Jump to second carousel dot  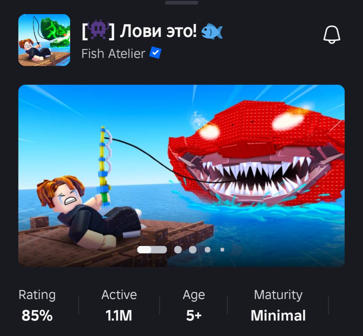tap(178, 250)
